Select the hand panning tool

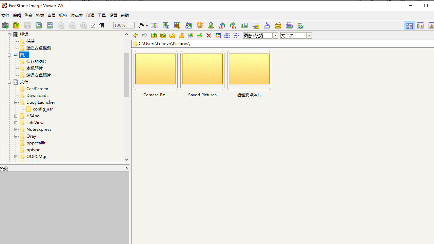(x=141, y=25)
